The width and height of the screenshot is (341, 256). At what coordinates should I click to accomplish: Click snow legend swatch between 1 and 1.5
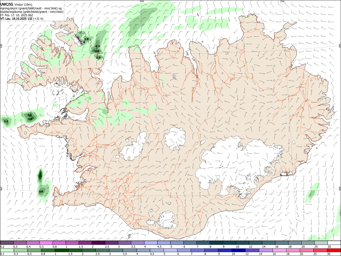(x=72, y=243)
